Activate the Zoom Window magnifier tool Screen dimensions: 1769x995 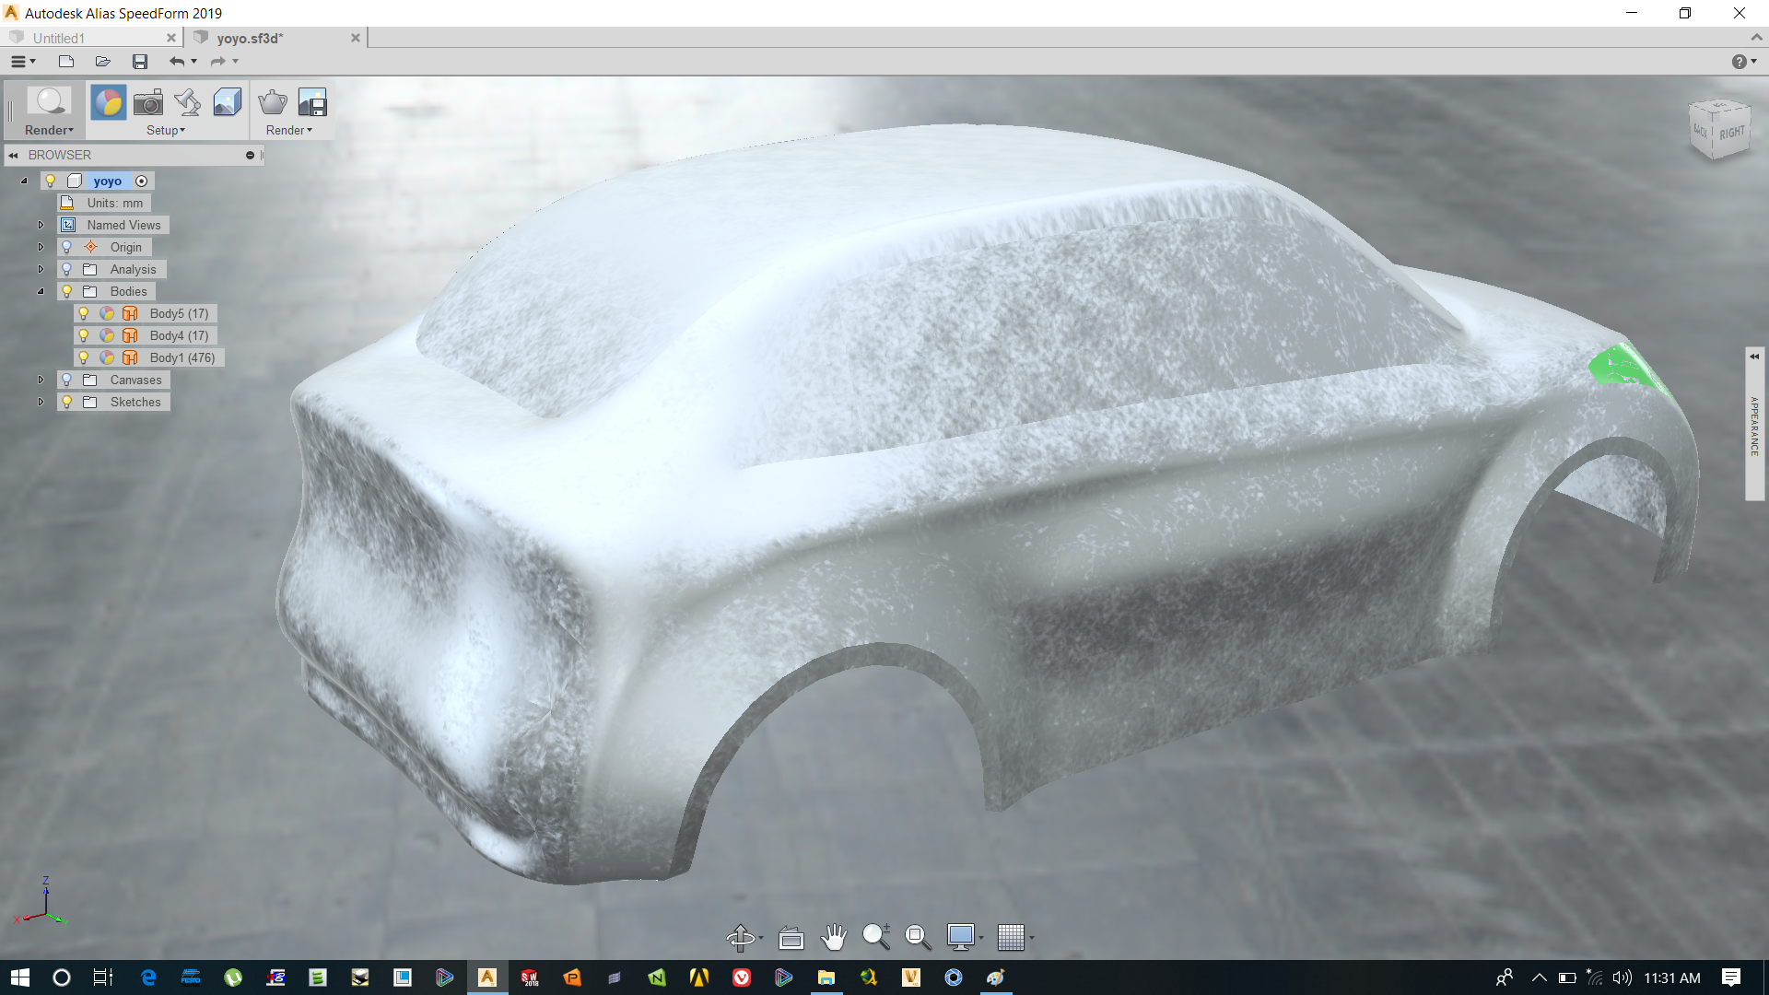(x=917, y=937)
